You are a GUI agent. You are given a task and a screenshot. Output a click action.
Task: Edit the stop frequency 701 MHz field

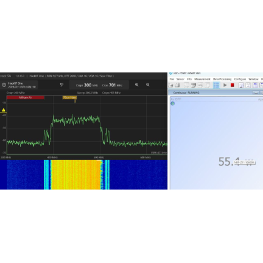(x=112, y=85)
